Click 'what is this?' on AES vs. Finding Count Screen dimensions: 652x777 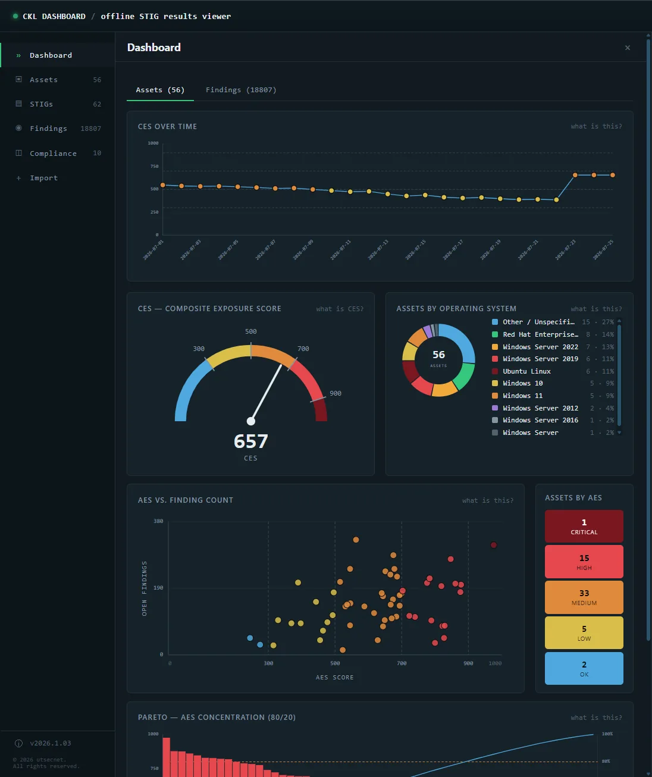coord(488,500)
